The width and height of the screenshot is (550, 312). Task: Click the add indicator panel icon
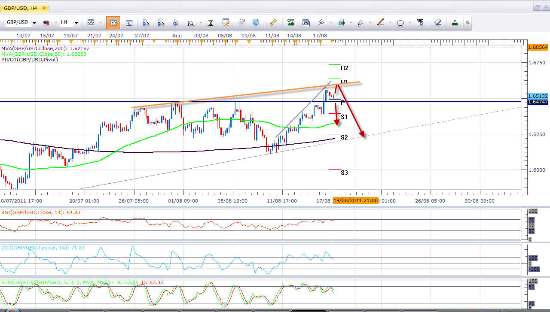306,22
